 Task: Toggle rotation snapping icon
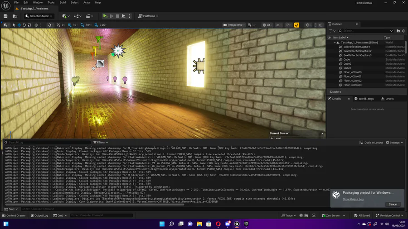tap(83, 25)
